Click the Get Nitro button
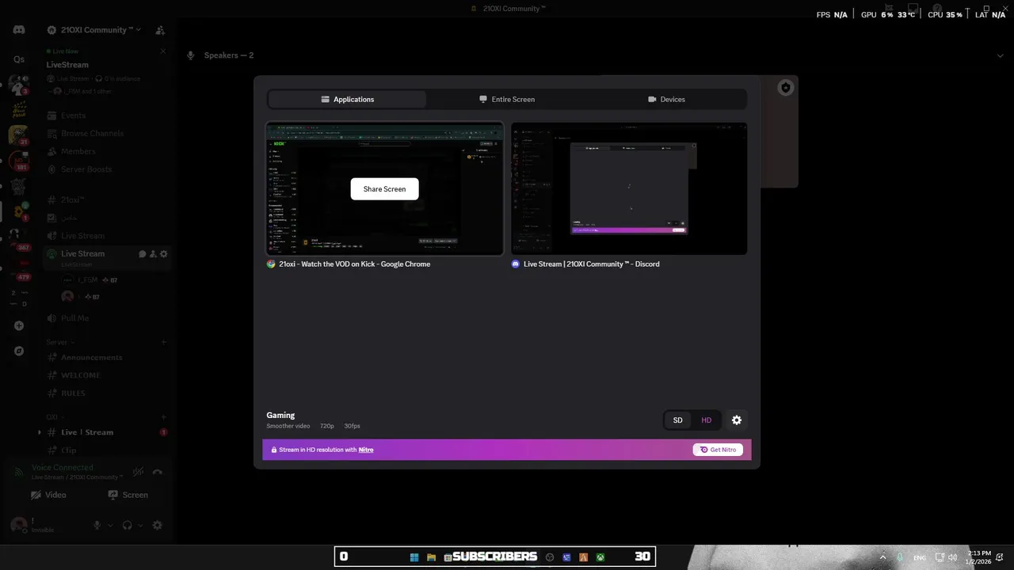1014x570 pixels. coord(718,450)
